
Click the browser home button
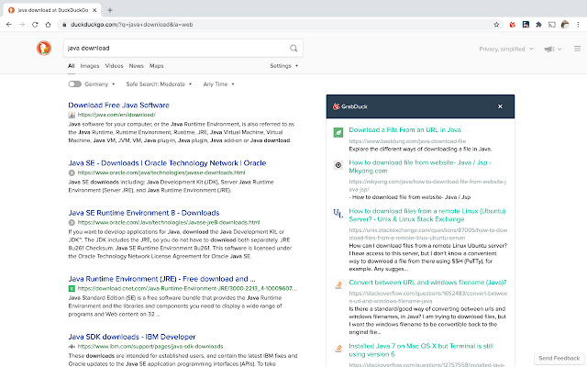(x=49, y=24)
